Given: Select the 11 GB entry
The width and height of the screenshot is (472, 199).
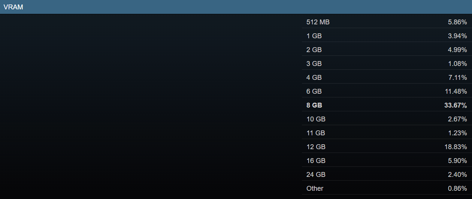Looking at the screenshot, I should 387,133.
